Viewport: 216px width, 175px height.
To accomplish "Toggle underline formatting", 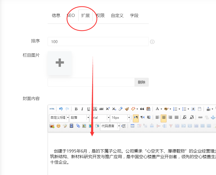I will (88, 109).
